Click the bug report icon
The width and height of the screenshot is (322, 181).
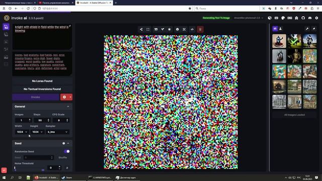pos(296,18)
